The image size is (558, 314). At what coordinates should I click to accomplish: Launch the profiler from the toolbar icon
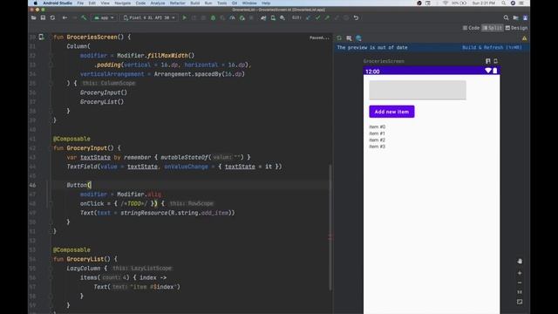(x=233, y=17)
